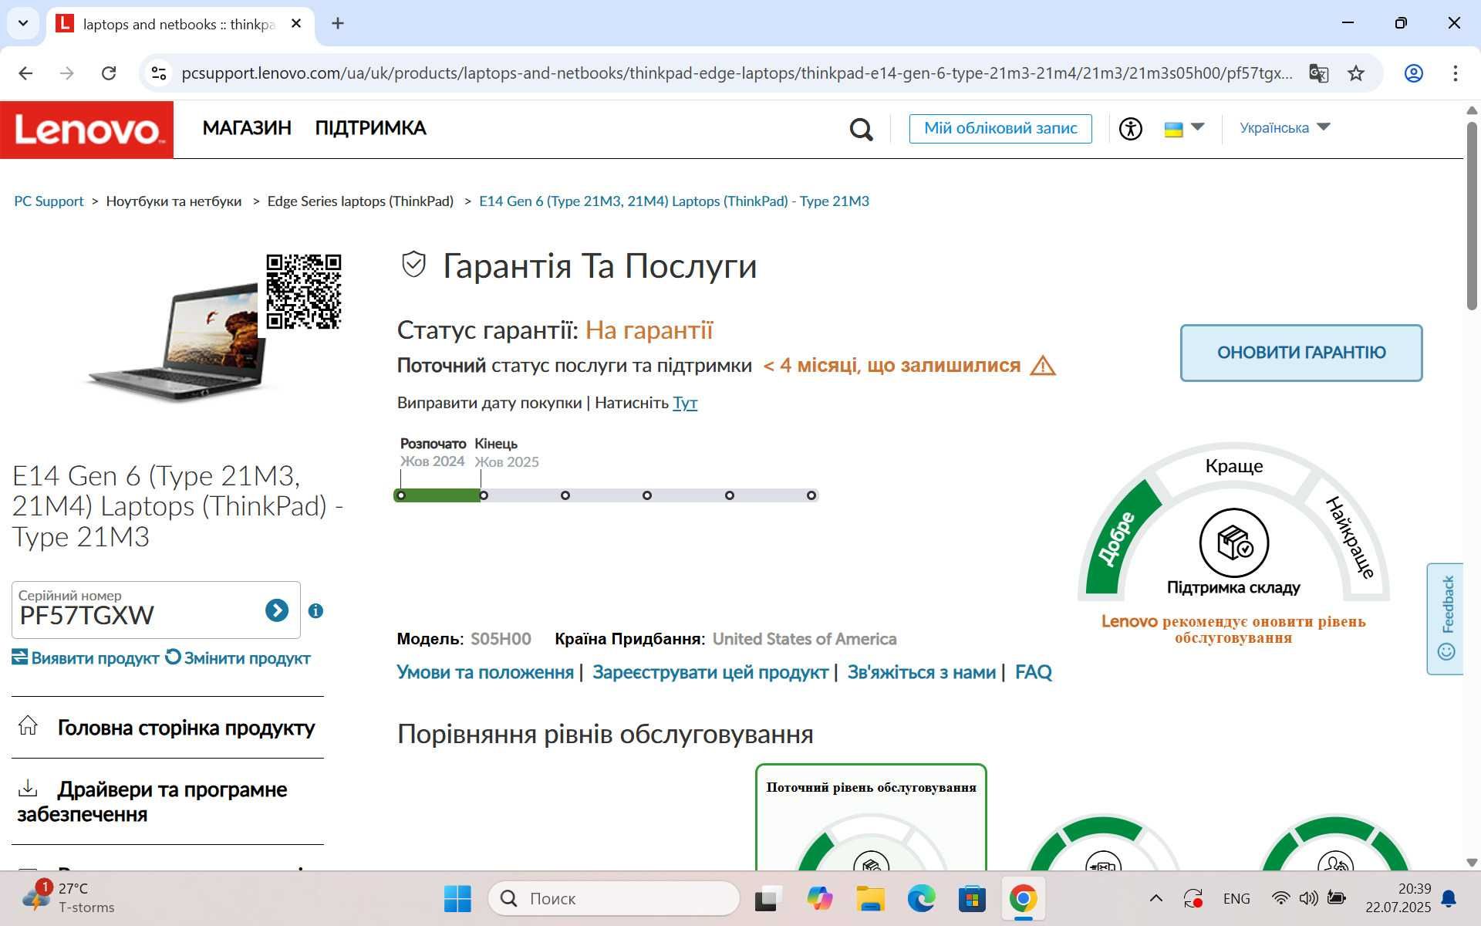The height and width of the screenshot is (926, 1481).
Task: Click the last marker on warranty timeline
Action: pyautogui.click(x=811, y=495)
